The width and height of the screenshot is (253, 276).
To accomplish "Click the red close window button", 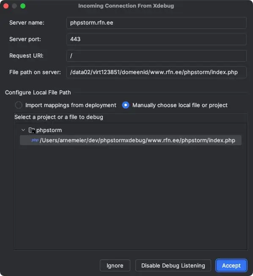I will point(6,6).
